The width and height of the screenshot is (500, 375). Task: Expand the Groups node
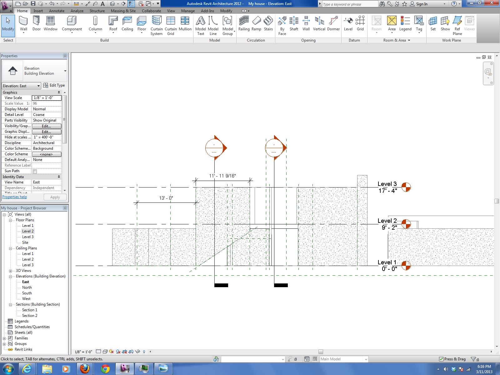coord(4,344)
